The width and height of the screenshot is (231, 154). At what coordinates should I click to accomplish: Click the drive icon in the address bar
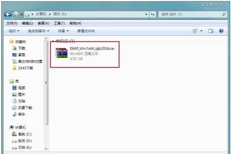coord(27,15)
